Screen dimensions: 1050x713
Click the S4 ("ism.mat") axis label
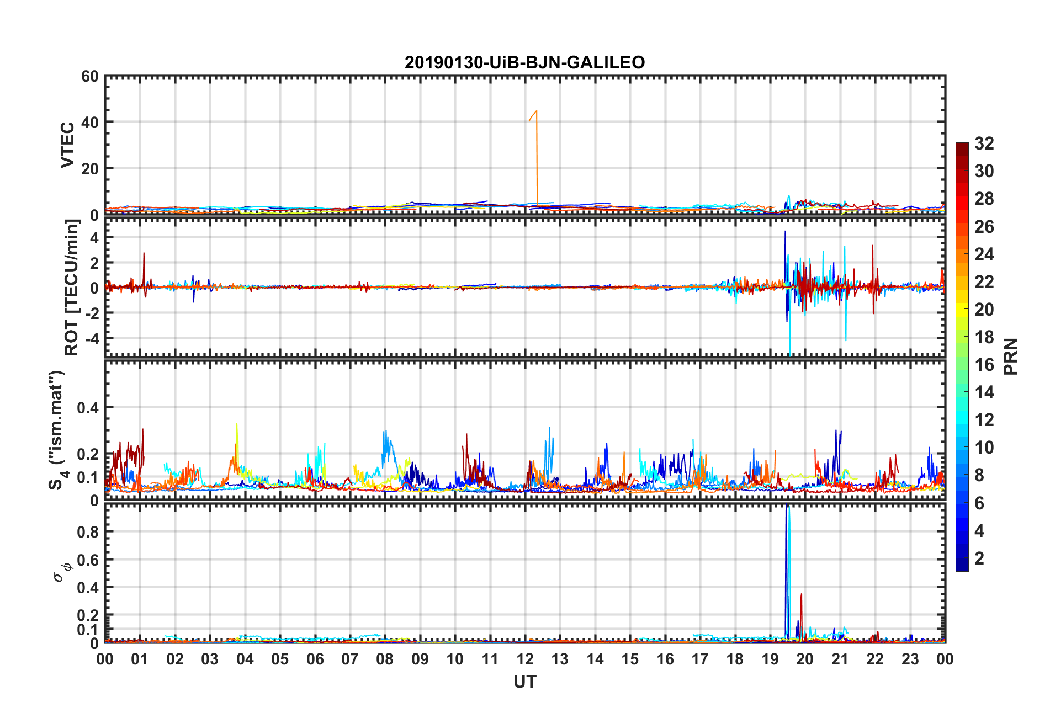(57, 430)
